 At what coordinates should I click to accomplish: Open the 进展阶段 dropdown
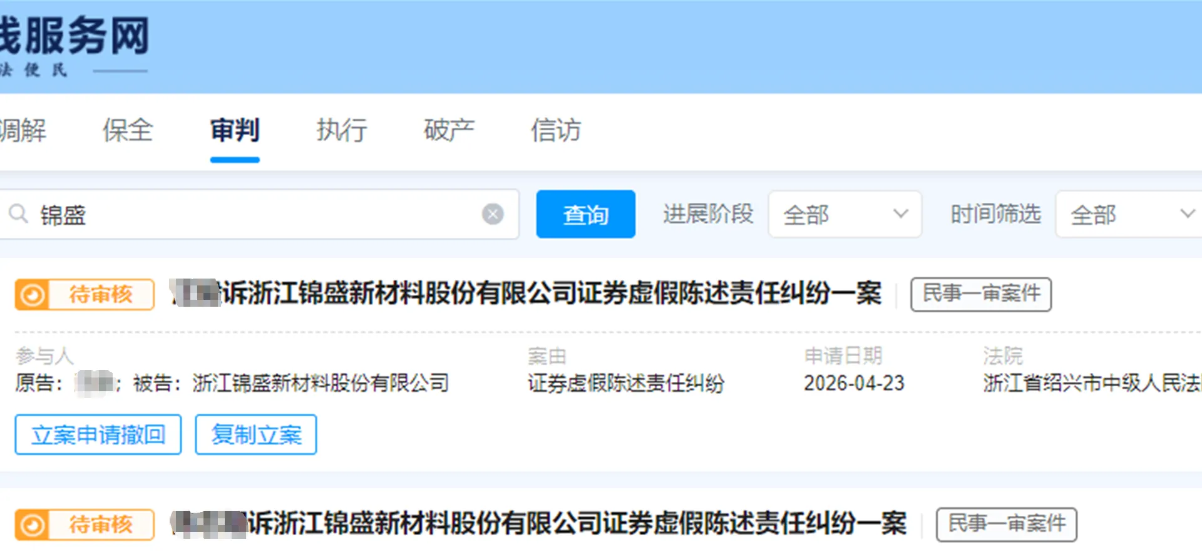tap(845, 214)
